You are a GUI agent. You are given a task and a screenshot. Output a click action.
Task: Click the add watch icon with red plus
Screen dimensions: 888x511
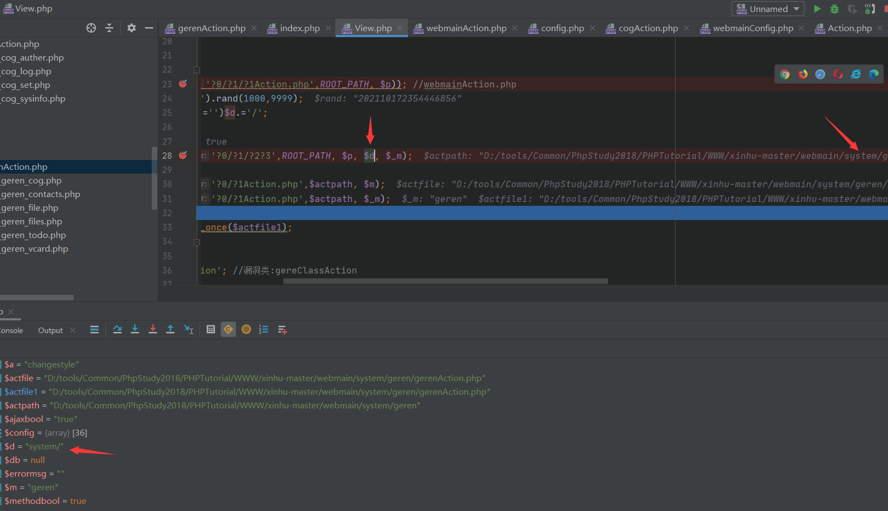pos(282,329)
